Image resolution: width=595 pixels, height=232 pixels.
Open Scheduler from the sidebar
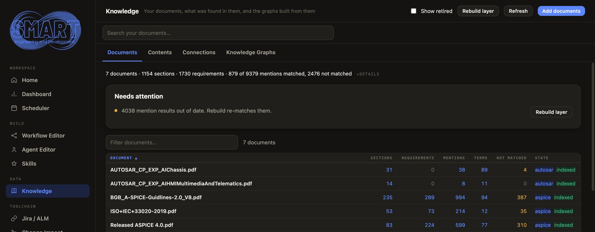pyautogui.click(x=48, y=108)
